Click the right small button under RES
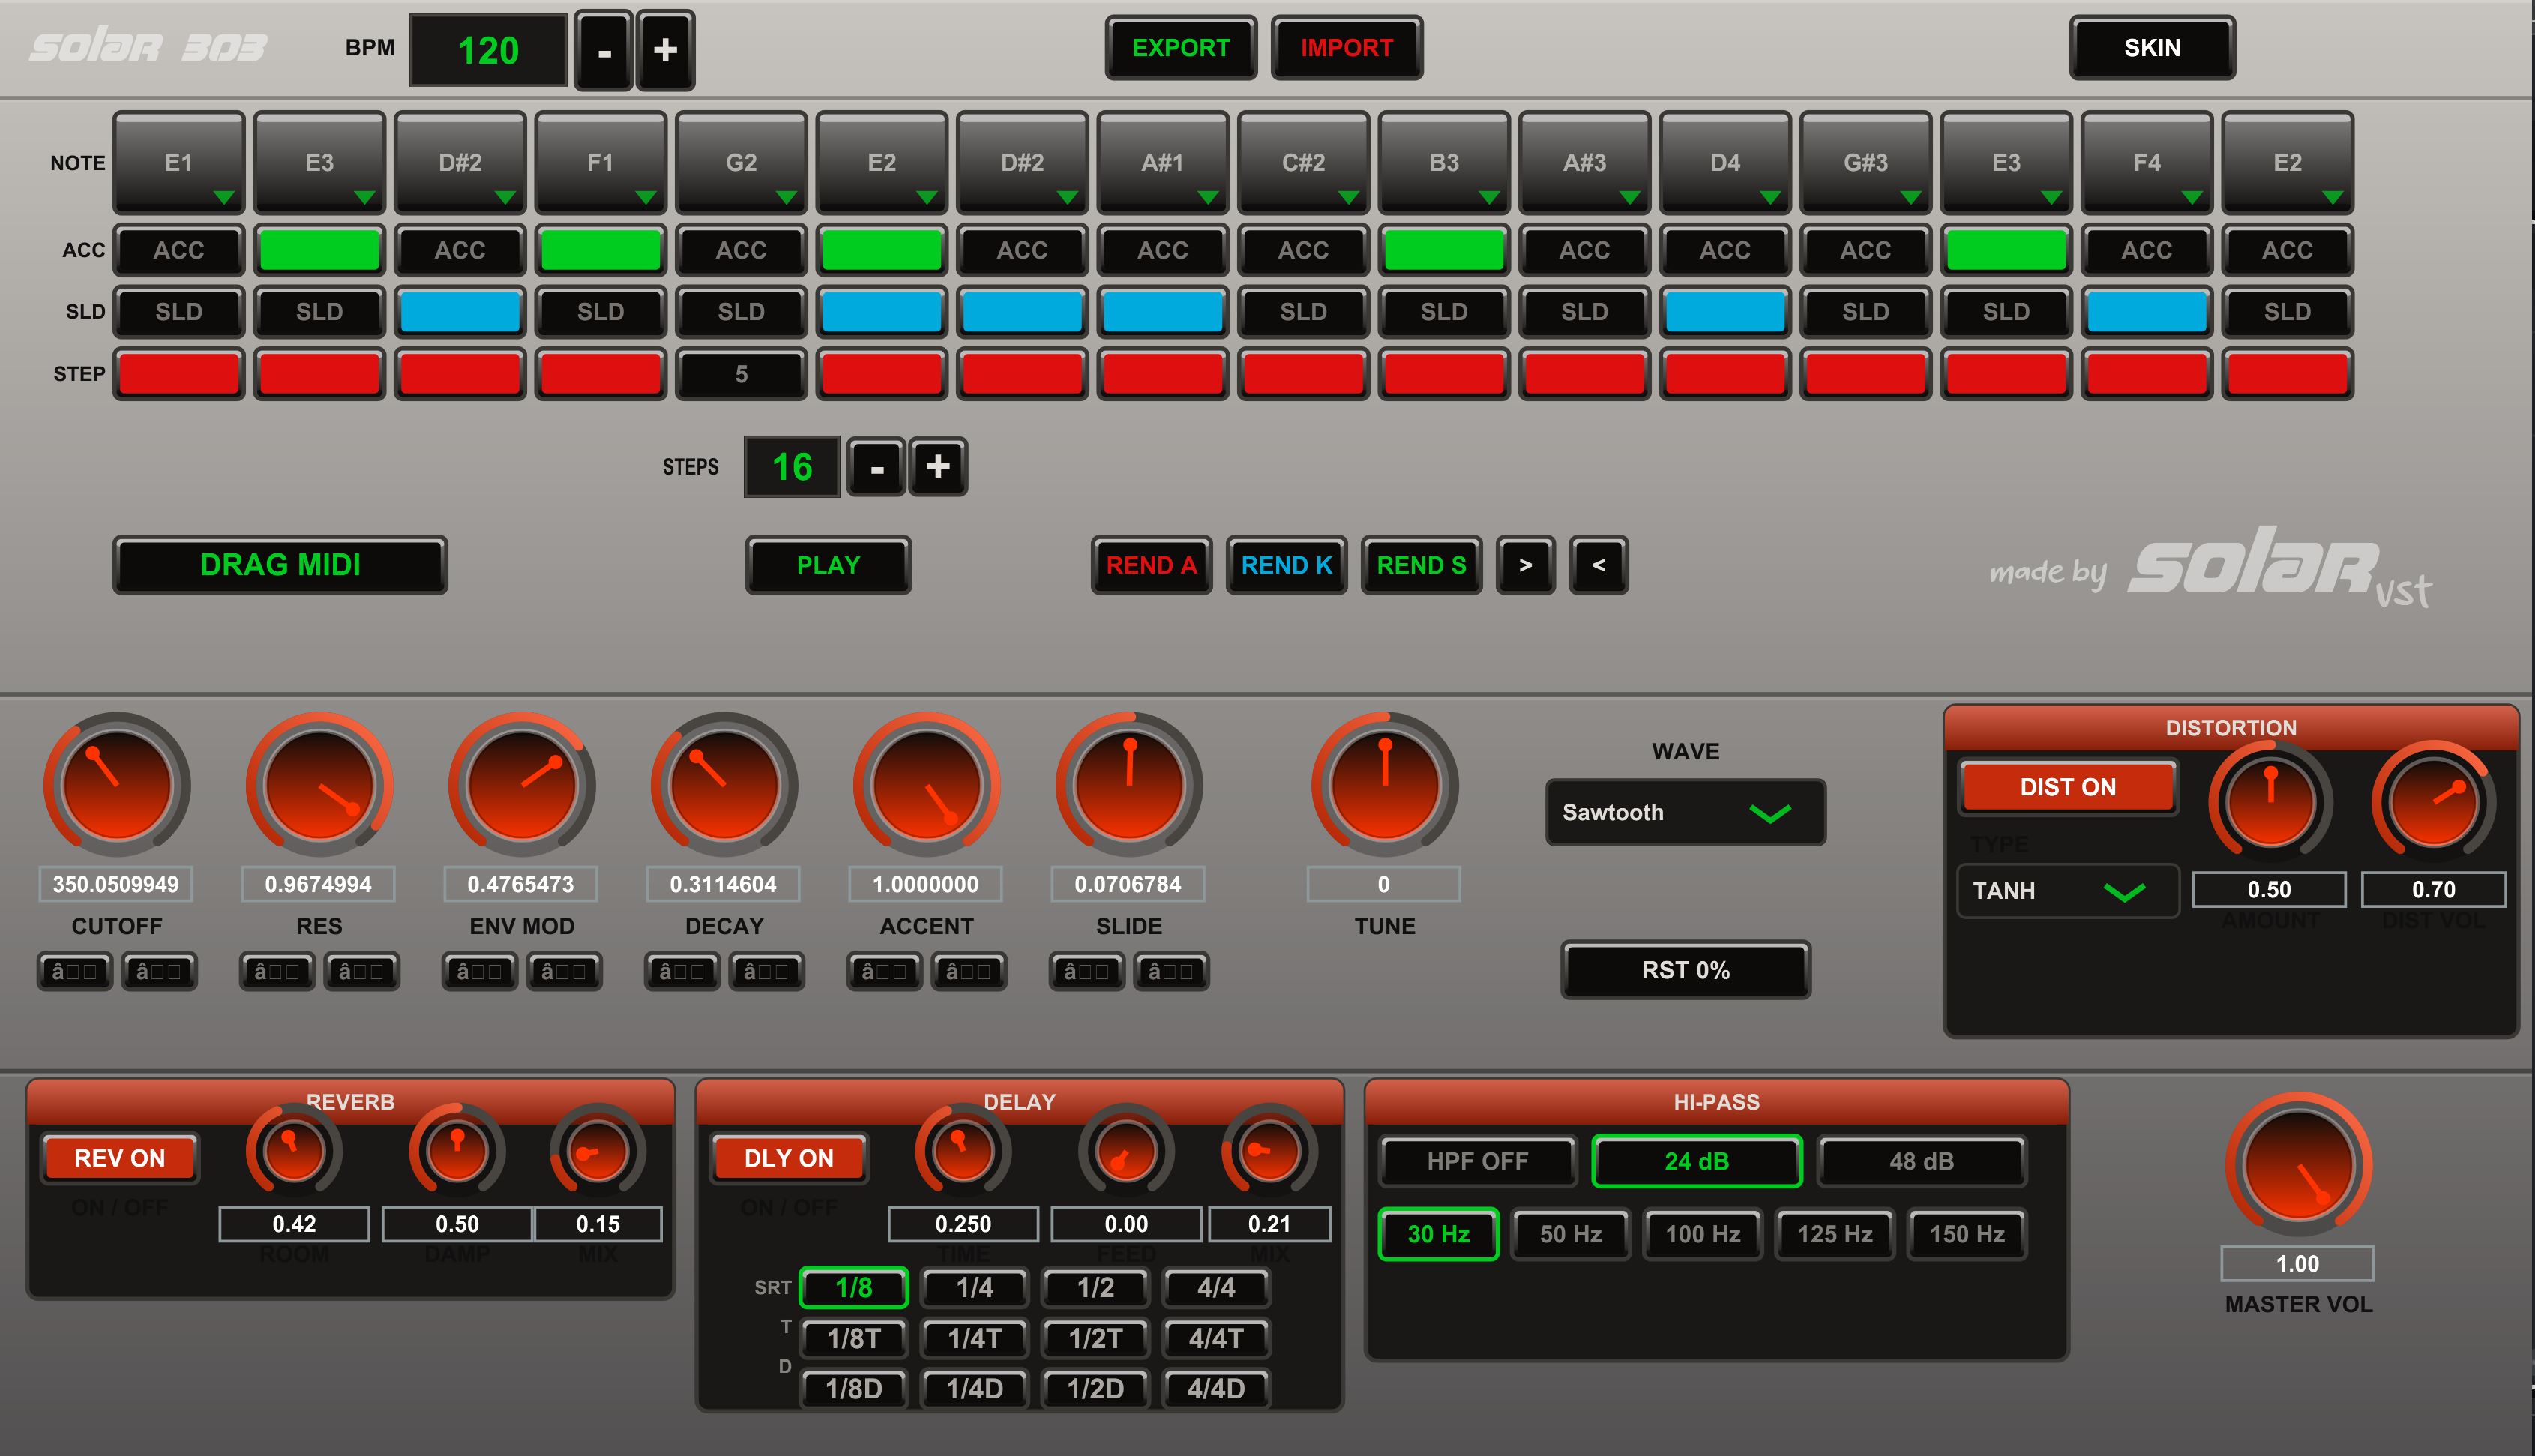Screen dimensions: 2535x1456 coord(361,971)
